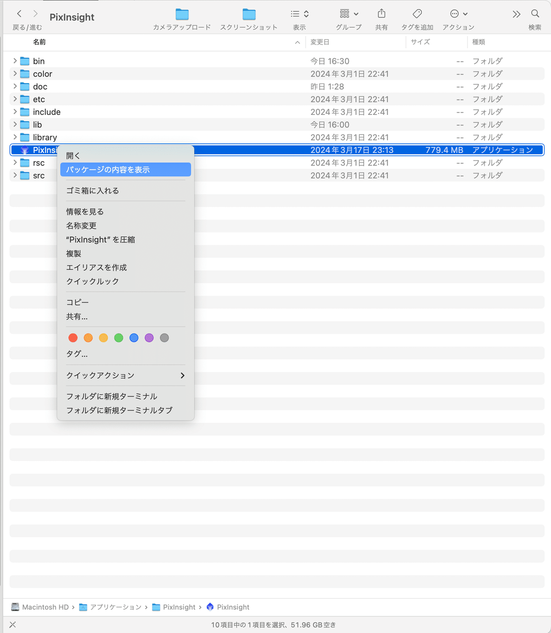
Task: Expand the color folder disclosure arrow
Action: click(15, 73)
